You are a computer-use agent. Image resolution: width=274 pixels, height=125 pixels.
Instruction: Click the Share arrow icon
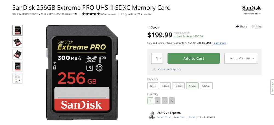237,27
